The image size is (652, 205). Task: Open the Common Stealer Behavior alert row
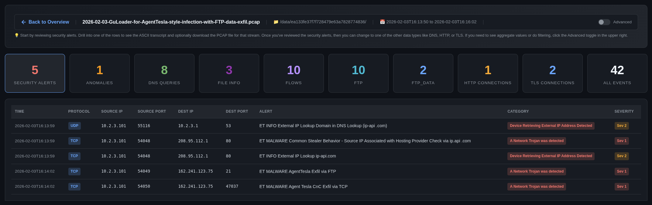click(x=365, y=141)
